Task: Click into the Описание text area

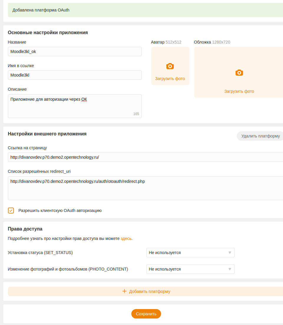Action: coord(75,106)
